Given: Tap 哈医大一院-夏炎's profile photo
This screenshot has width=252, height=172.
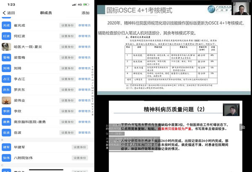Looking at the screenshot, I should (x=6, y=47).
